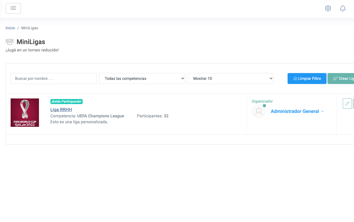Expand chevron next to Administrador General
This screenshot has width=354, height=222.
[322, 111]
